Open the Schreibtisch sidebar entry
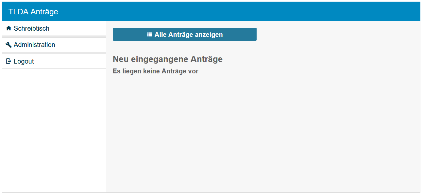The image size is (423, 195). tap(32, 28)
